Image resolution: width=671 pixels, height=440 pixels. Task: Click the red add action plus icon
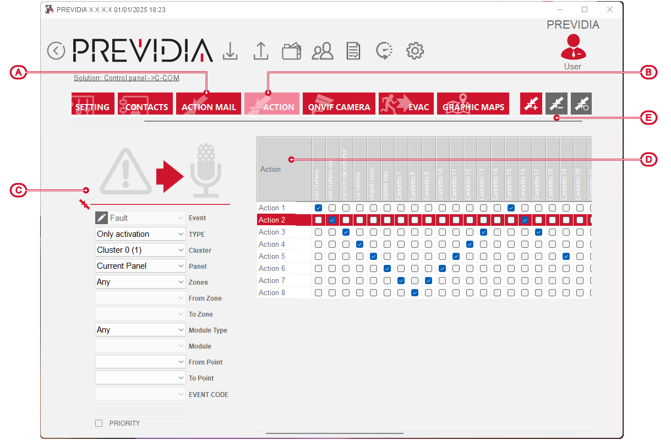pos(531,104)
